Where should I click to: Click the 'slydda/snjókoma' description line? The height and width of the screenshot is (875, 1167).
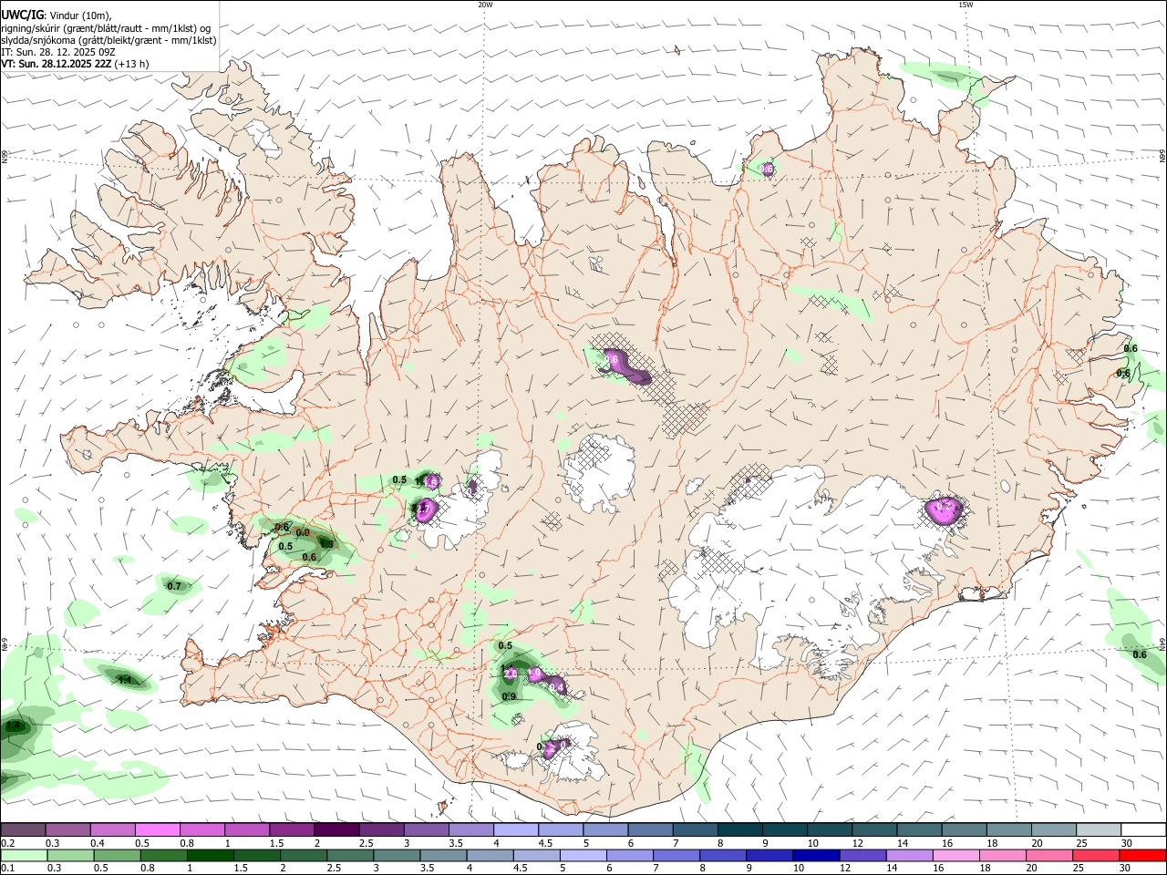[x=108, y=40]
